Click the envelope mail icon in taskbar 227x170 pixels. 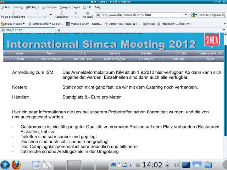coord(47,165)
